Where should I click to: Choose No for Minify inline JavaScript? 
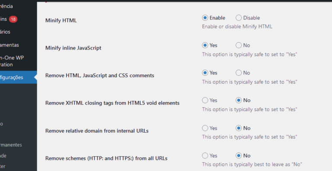(x=239, y=45)
